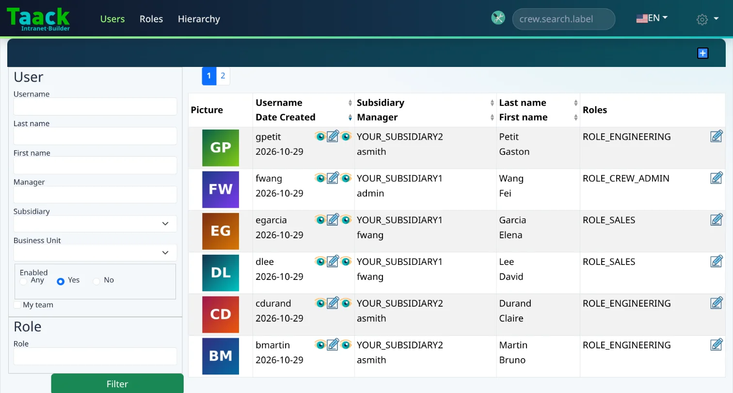Viewport: 733px width, 393px height.
Task: Select the Any radio under Enabled
Action: tap(23, 281)
